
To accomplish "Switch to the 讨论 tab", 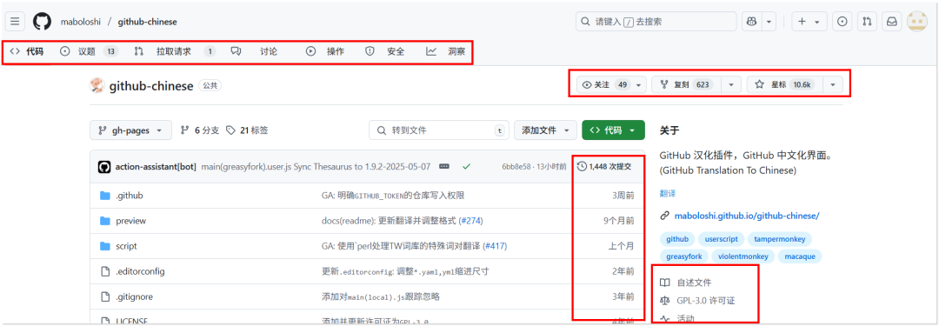I will tap(255, 51).
